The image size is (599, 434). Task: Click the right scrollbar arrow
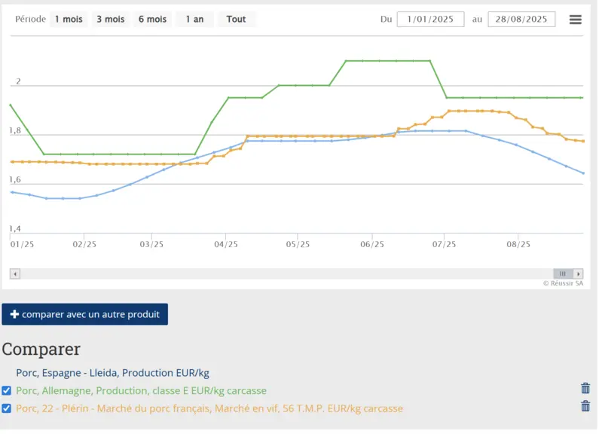click(579, 275)
